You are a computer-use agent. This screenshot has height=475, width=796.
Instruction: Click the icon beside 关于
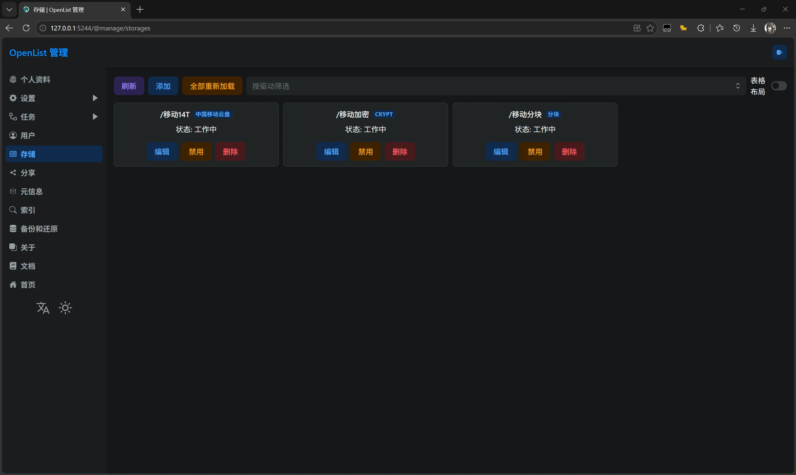click(13, 247)
